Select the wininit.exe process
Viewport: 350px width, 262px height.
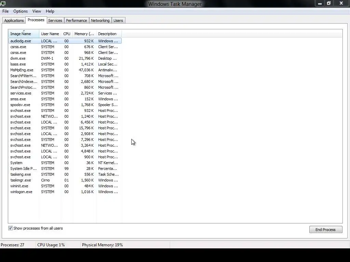click(x=65, y=186)
